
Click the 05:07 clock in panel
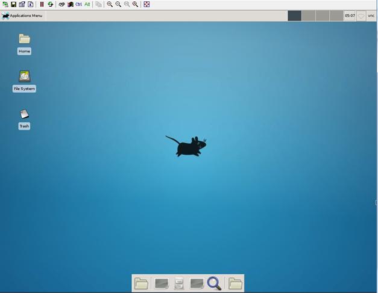pos(350,16)
